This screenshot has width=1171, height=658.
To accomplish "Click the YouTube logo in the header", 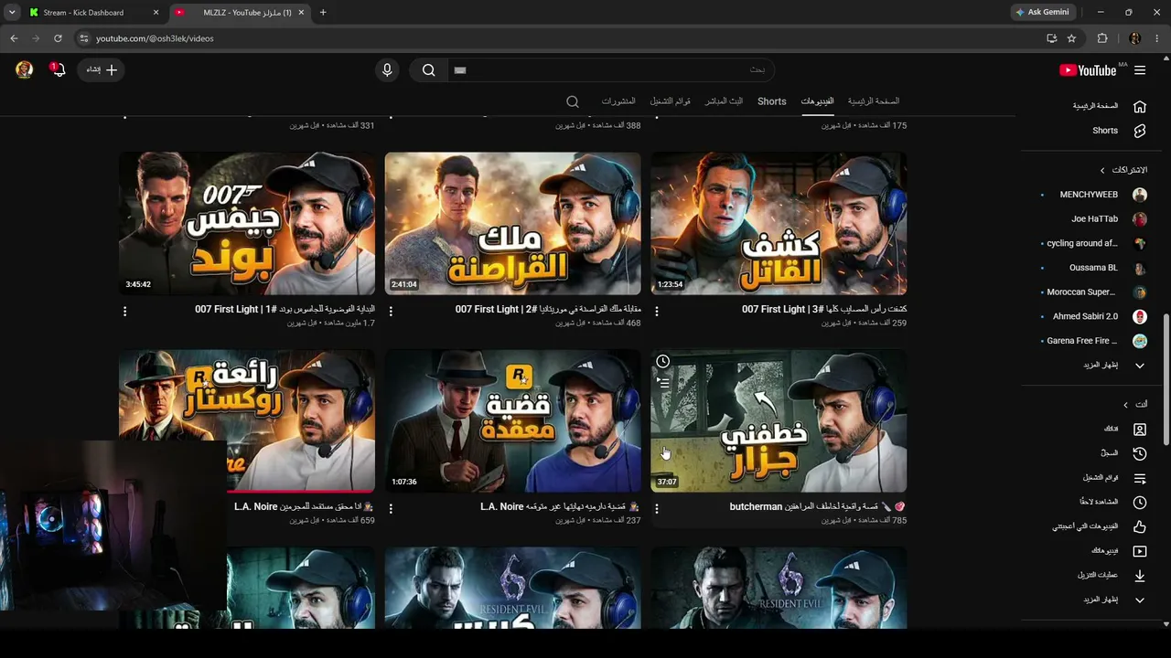I will click(1088, 70).
